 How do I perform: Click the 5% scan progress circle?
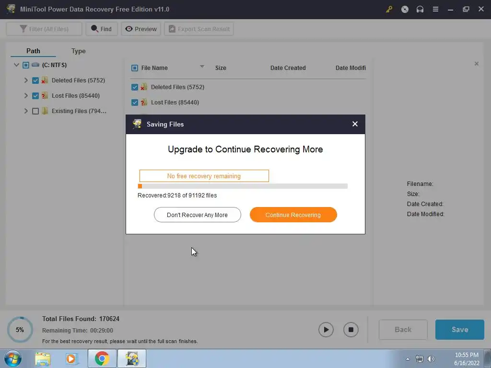20,330
